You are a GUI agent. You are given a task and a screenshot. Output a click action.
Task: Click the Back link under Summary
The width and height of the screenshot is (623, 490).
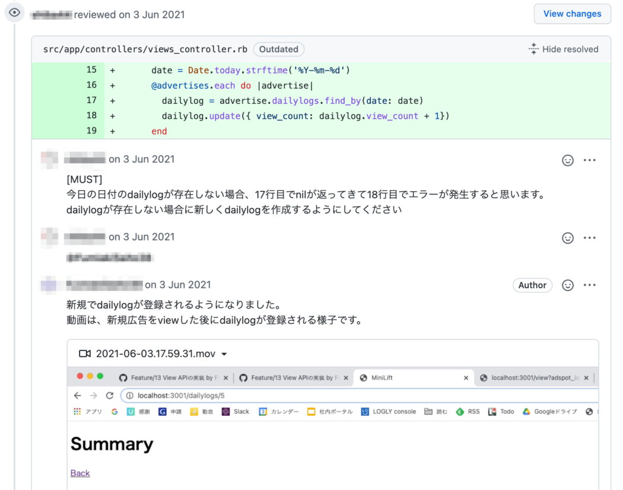(x=80, y=473)
